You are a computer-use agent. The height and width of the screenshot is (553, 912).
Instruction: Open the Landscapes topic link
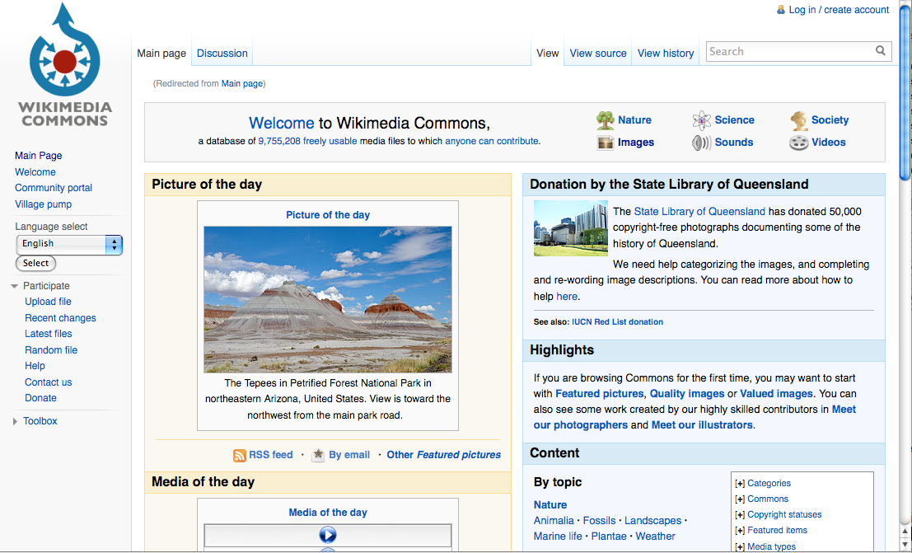pyautogui.click(x=652, y=520)
